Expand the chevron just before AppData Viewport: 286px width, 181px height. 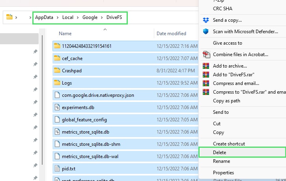pos(30,17)
